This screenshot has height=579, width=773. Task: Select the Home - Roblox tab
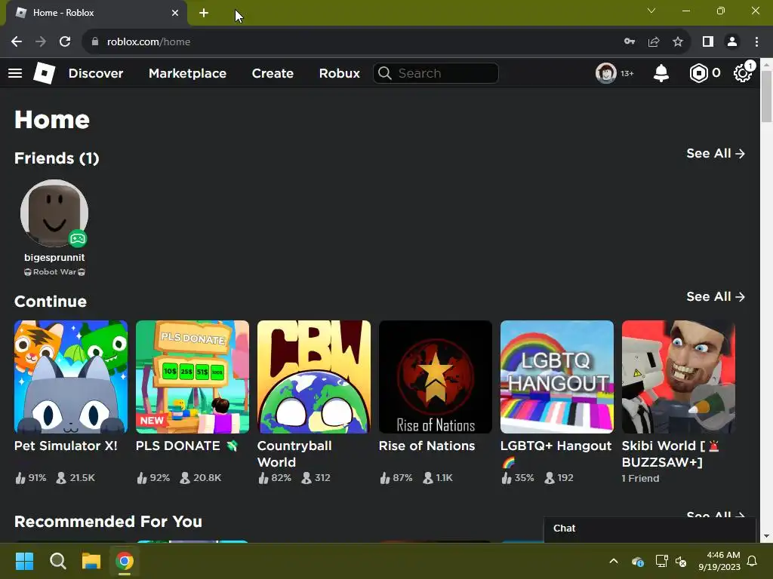coord(97,14)
